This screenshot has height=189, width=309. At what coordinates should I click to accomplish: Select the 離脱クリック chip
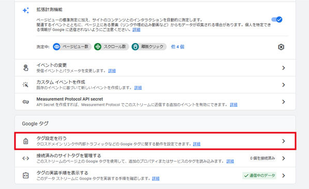(x=149, y=46)
